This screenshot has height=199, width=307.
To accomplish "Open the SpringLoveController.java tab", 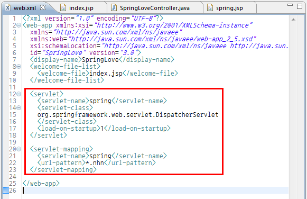I will [155, 8].
